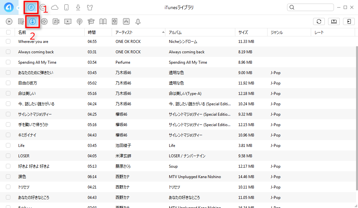Click the time value 06:14

pos(92,177)
